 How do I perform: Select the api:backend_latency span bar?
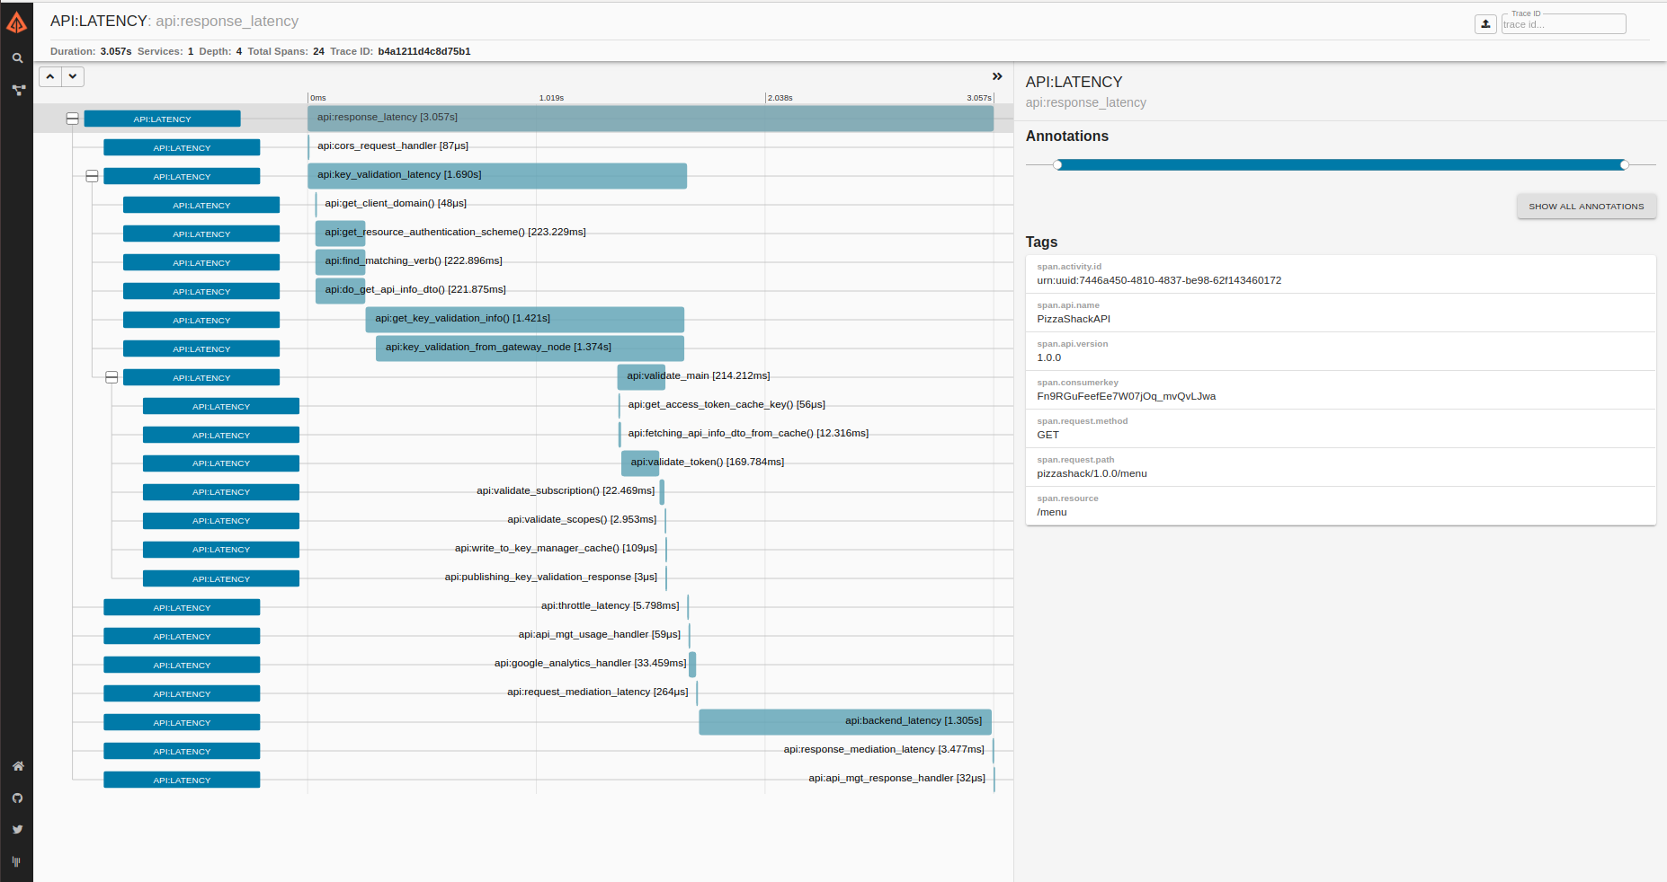[x=844, y=721]
